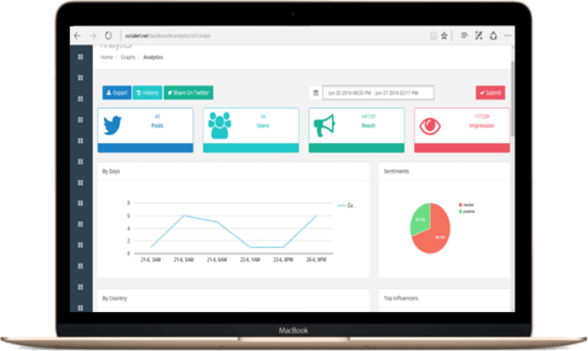This screenshot has width=588, height=351.
Task: Click the 22-6, 1AM x-axis label
Action: pyautogui.click(x=250, y=260)
